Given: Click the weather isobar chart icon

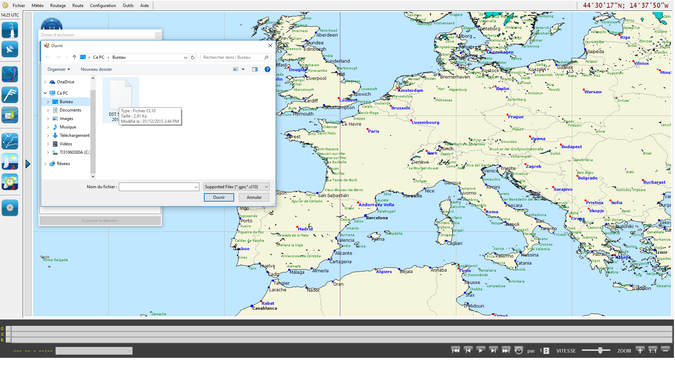Looking at the screenshot, I should point(10,74).
